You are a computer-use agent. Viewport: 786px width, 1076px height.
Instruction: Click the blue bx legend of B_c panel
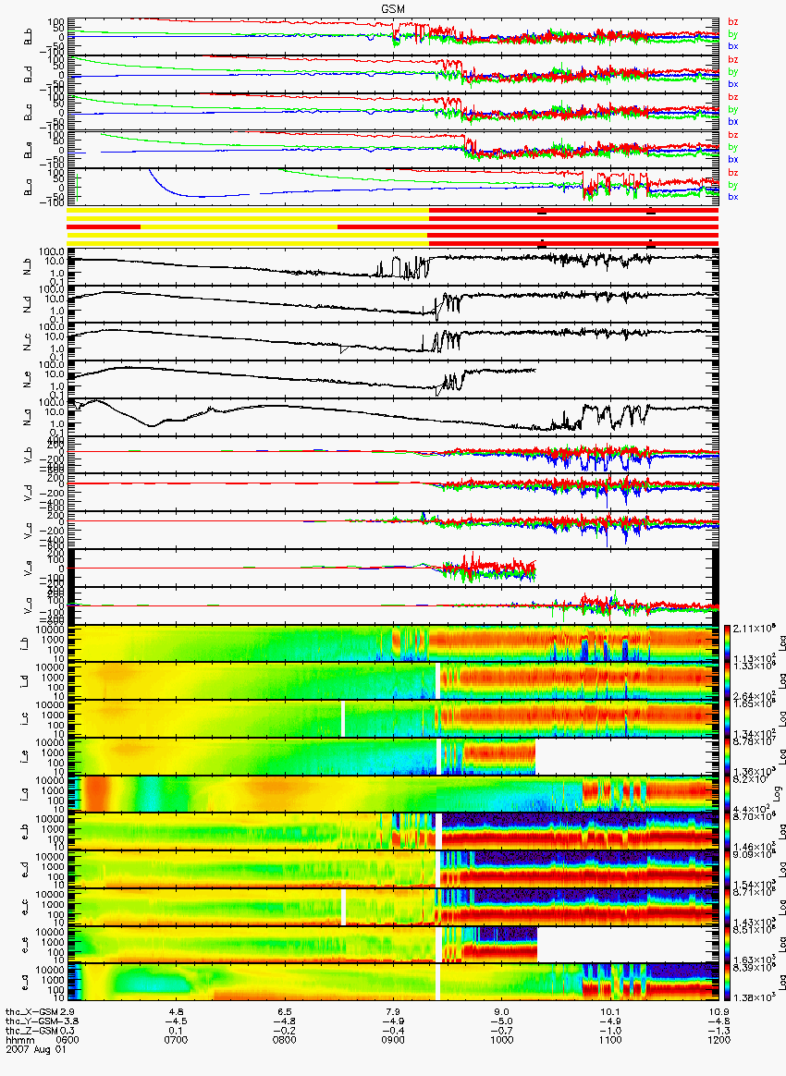(x=733, y=121)
